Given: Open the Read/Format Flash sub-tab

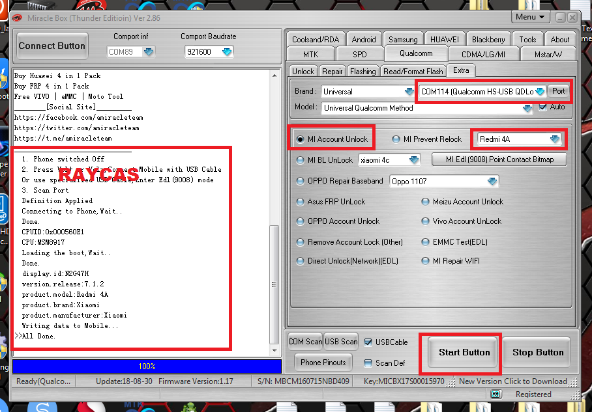Looking at the screenshot, I should [413, 71].
